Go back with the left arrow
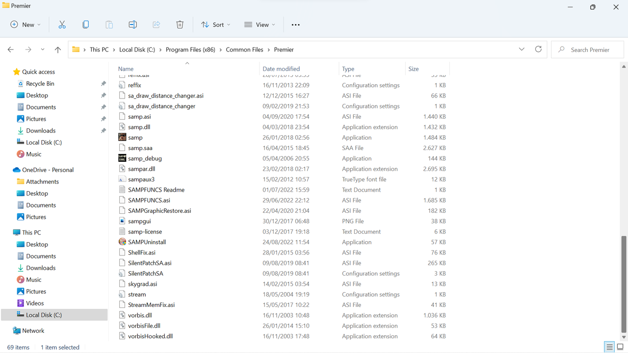Screen dimensions: 628x353 (11, 50)
